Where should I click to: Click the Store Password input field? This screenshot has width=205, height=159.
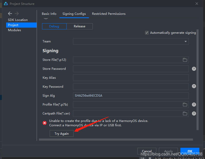click(131, 69)
